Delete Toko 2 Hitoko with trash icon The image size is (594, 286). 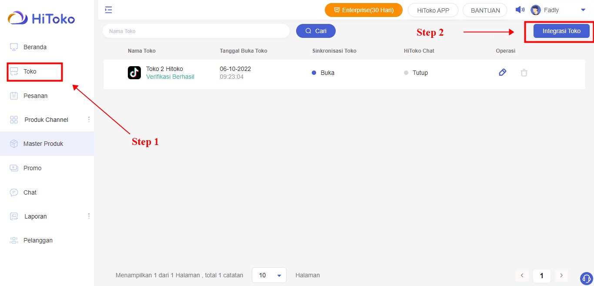pos(524,73)
